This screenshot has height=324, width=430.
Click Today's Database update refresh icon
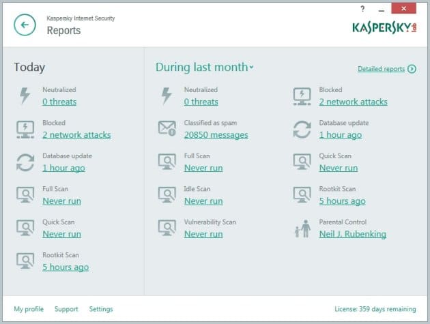[25, 162]
